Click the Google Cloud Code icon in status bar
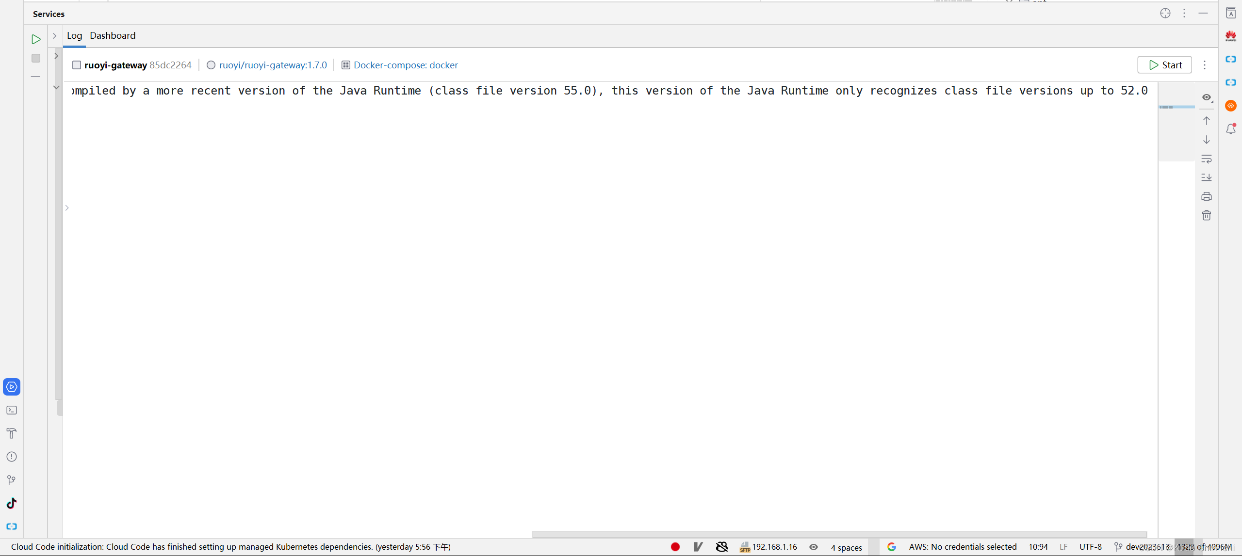The width and height of the screenshot is (1242, 556). pos(892,547)
